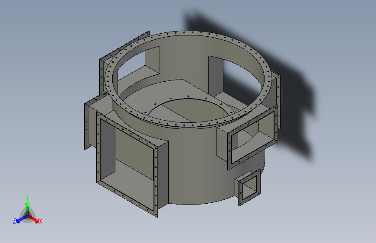Select the small square flanged port on the model
Screen dimensions: 376x243
249,188
